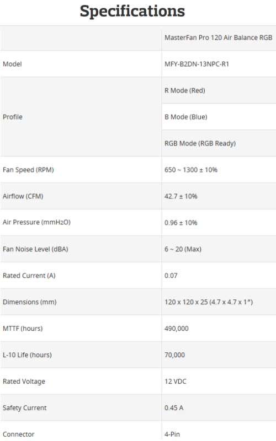Click the L-10 Life value 70,000
Image resolution: width=276 pixels, height=441 pixels.
tap(174, 355)
